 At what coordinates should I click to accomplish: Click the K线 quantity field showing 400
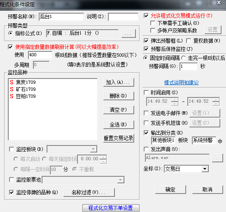pyautogui.click(x=40, y=55)
